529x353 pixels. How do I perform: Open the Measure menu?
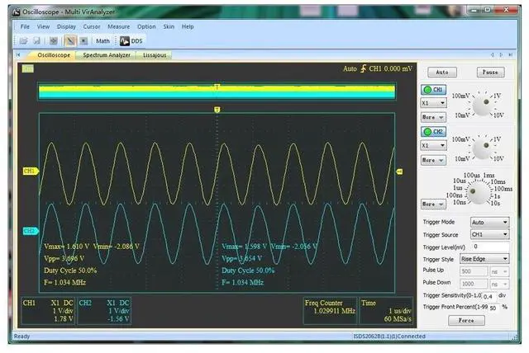(x=118, y=26)
